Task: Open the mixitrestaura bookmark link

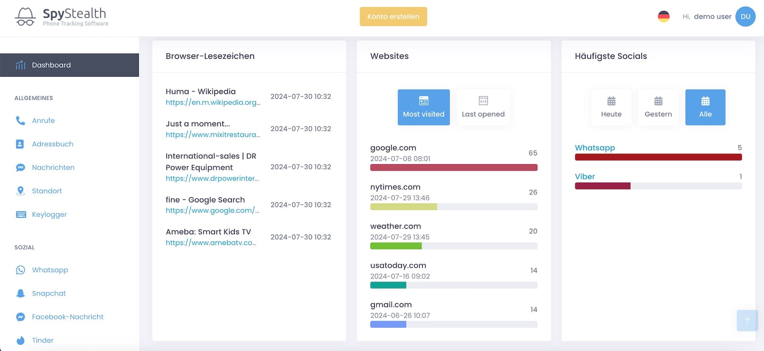Action: [213, 135]
